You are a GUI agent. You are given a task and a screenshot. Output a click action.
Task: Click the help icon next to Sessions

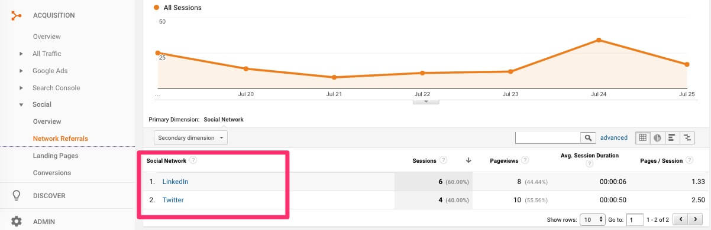tap(444, 160)
